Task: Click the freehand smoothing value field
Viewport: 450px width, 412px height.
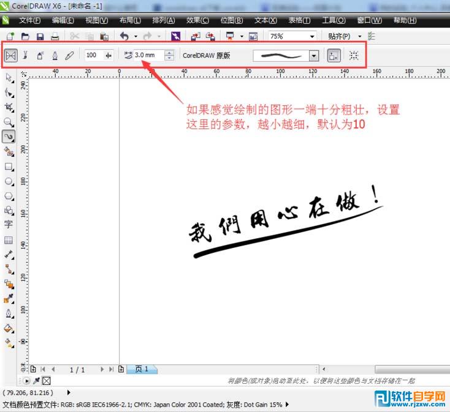Action: (x=95, y=55)
